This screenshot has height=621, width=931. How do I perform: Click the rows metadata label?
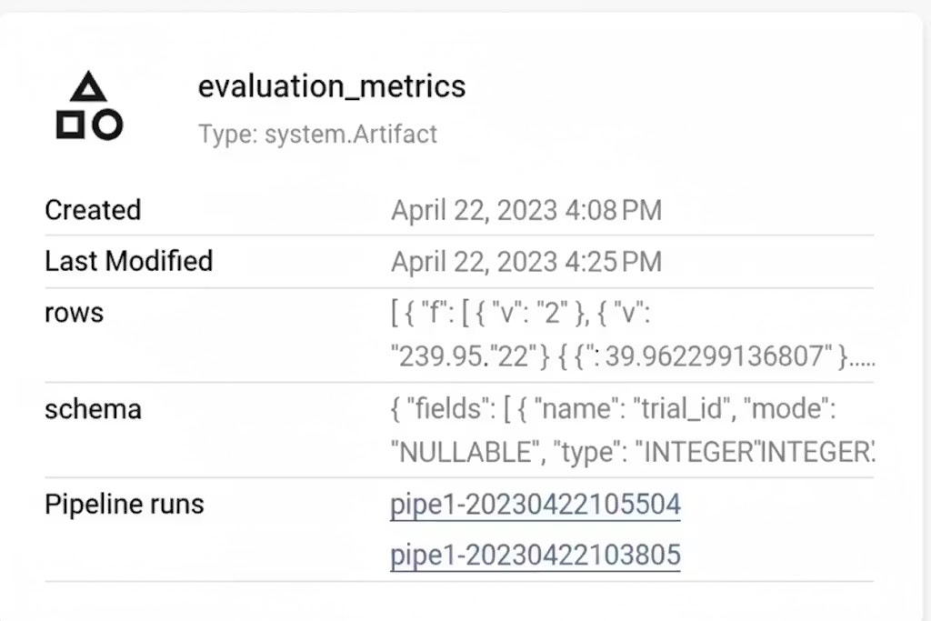(x=73, y=312)
